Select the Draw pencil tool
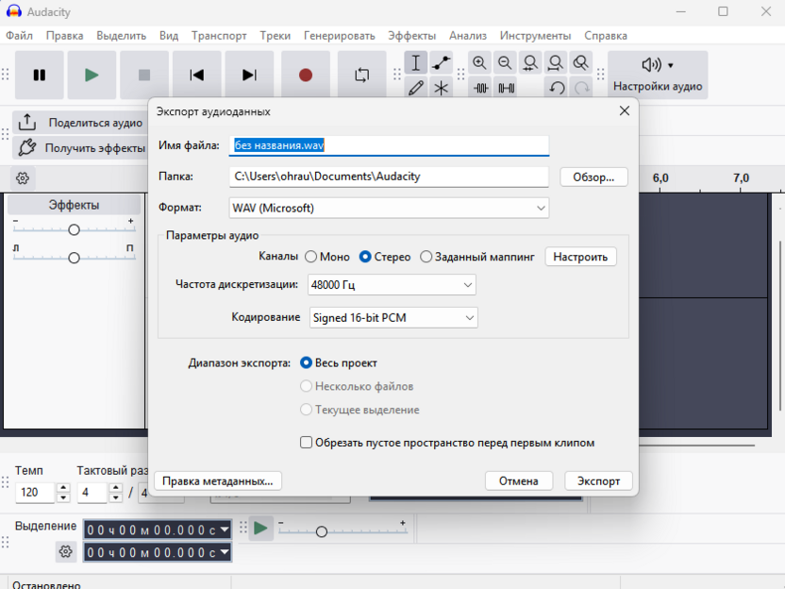 point(416,89)
